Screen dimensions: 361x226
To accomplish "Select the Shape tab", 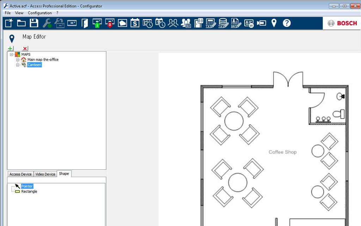I will 64,174.
